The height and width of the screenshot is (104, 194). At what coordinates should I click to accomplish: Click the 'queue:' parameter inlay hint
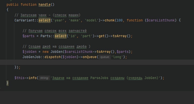[x=105, y=57]
